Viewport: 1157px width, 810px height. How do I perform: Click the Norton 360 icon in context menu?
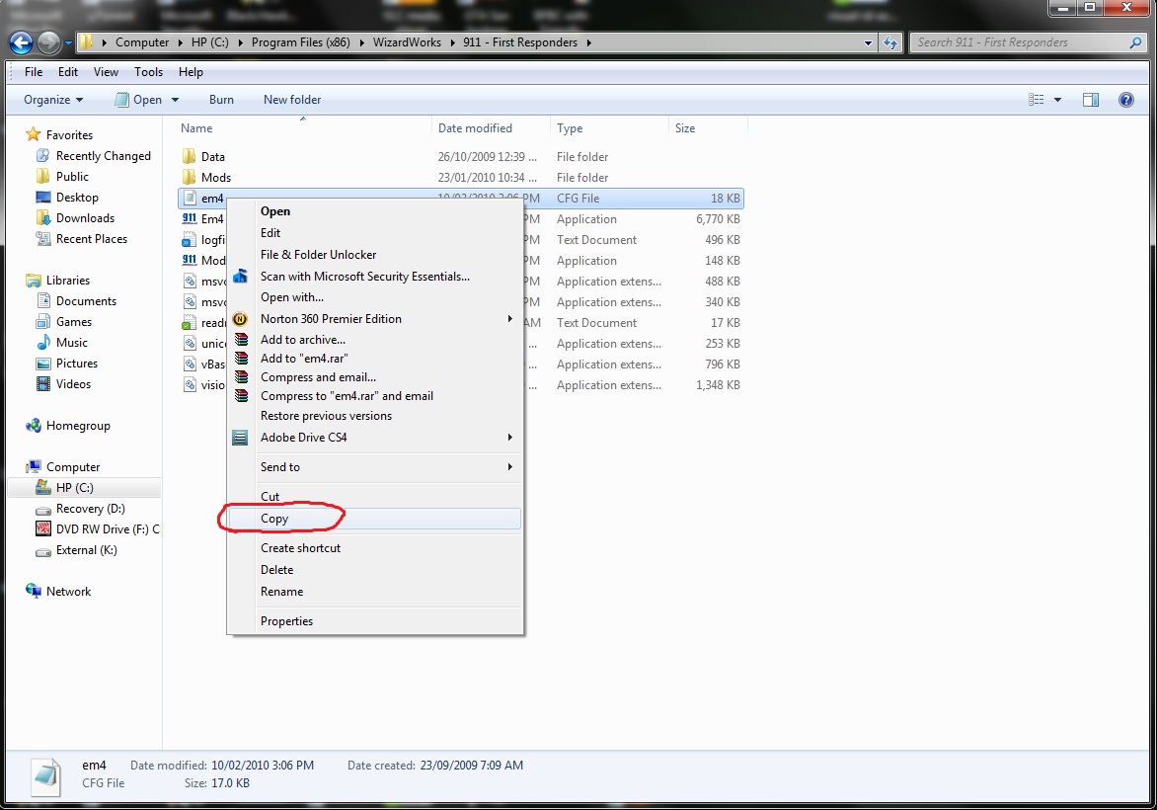[x=240, y=319]
